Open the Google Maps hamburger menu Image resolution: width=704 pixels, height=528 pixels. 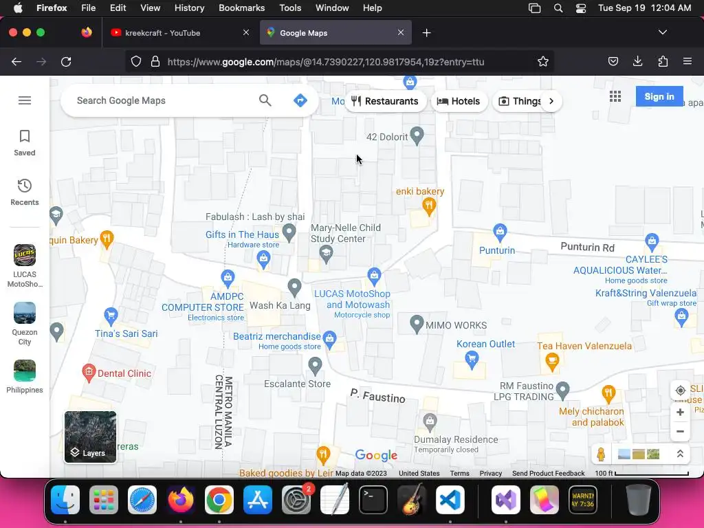(x=25, y=100)
